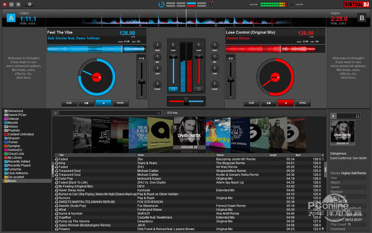Open the Sampler folder
372x233 pixels.
point(12,146)
